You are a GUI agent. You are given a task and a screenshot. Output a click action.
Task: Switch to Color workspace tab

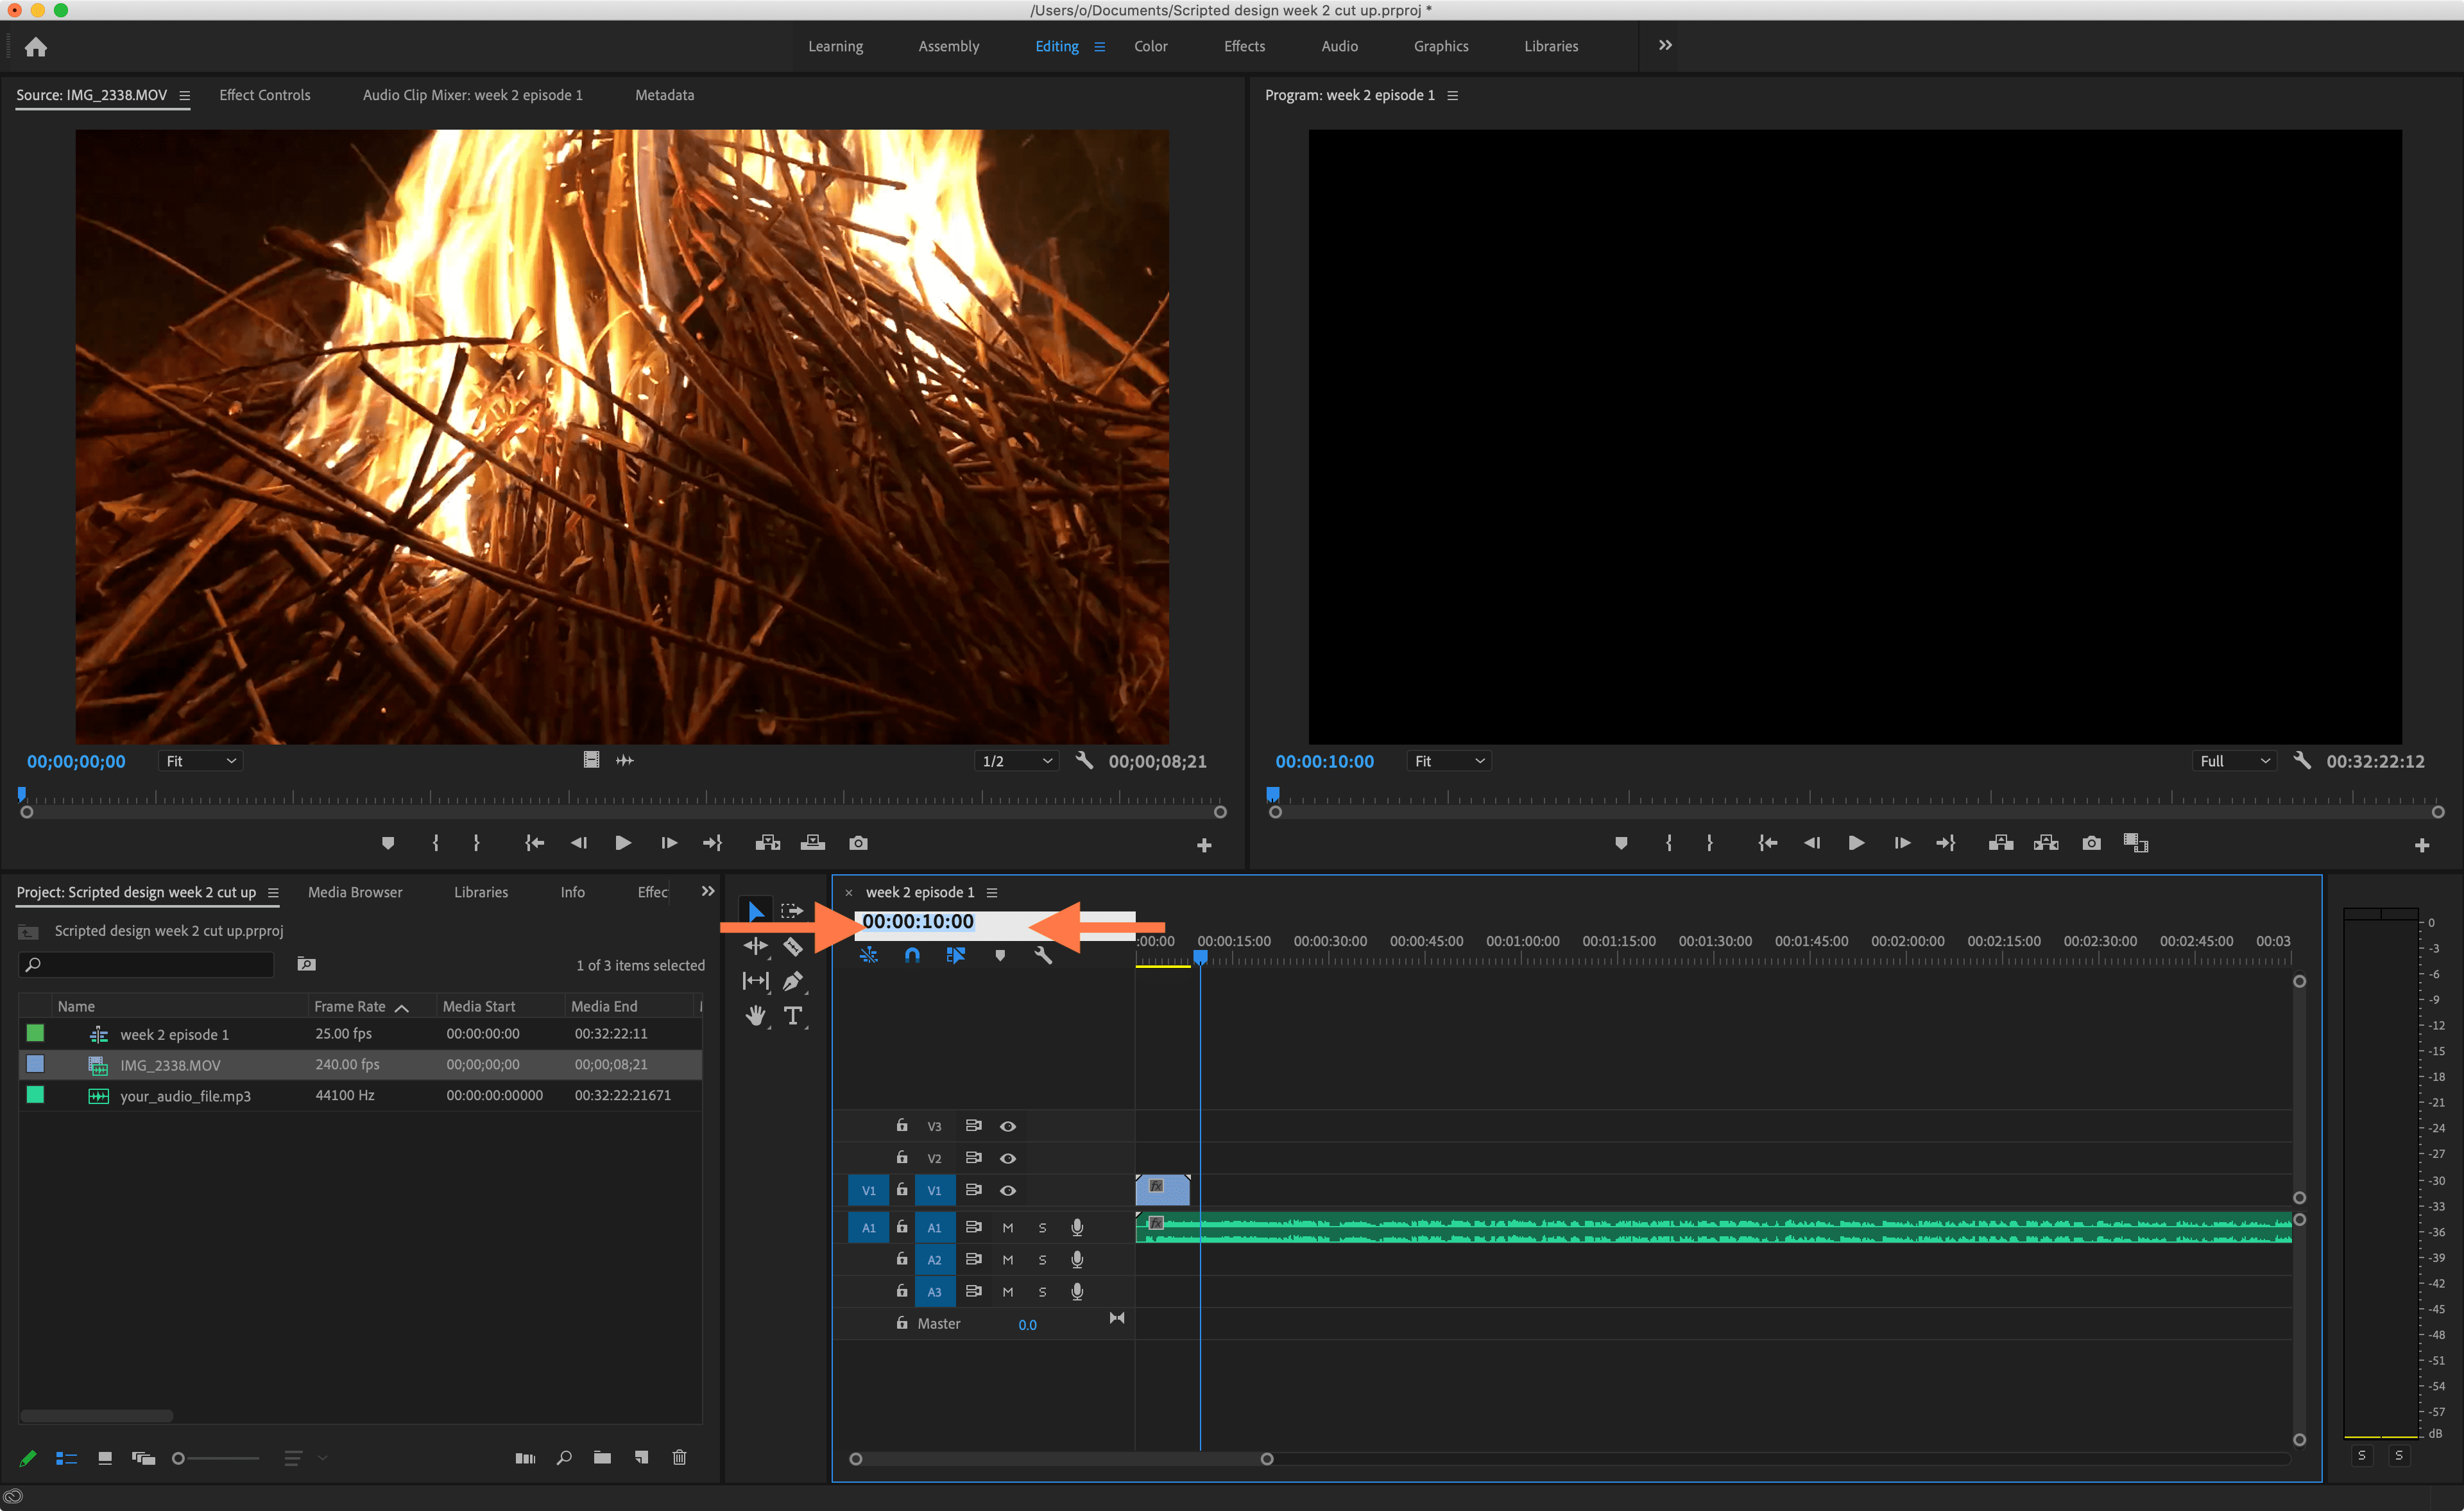[1150, 46]
